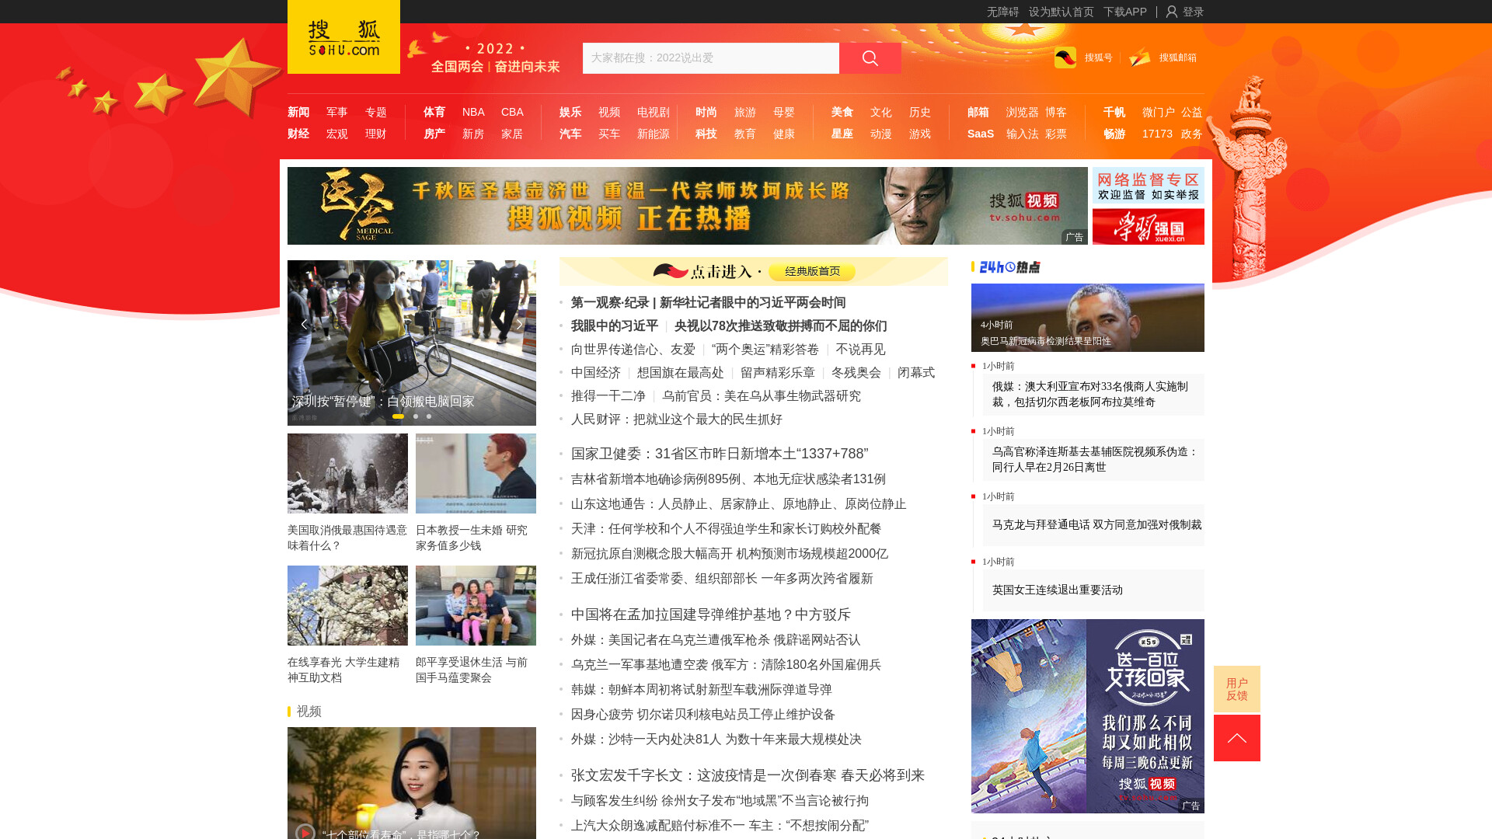Click the red search magnifier button
Screen dimensions: 1492x839
pyautogui.click(x=870, y=58)
